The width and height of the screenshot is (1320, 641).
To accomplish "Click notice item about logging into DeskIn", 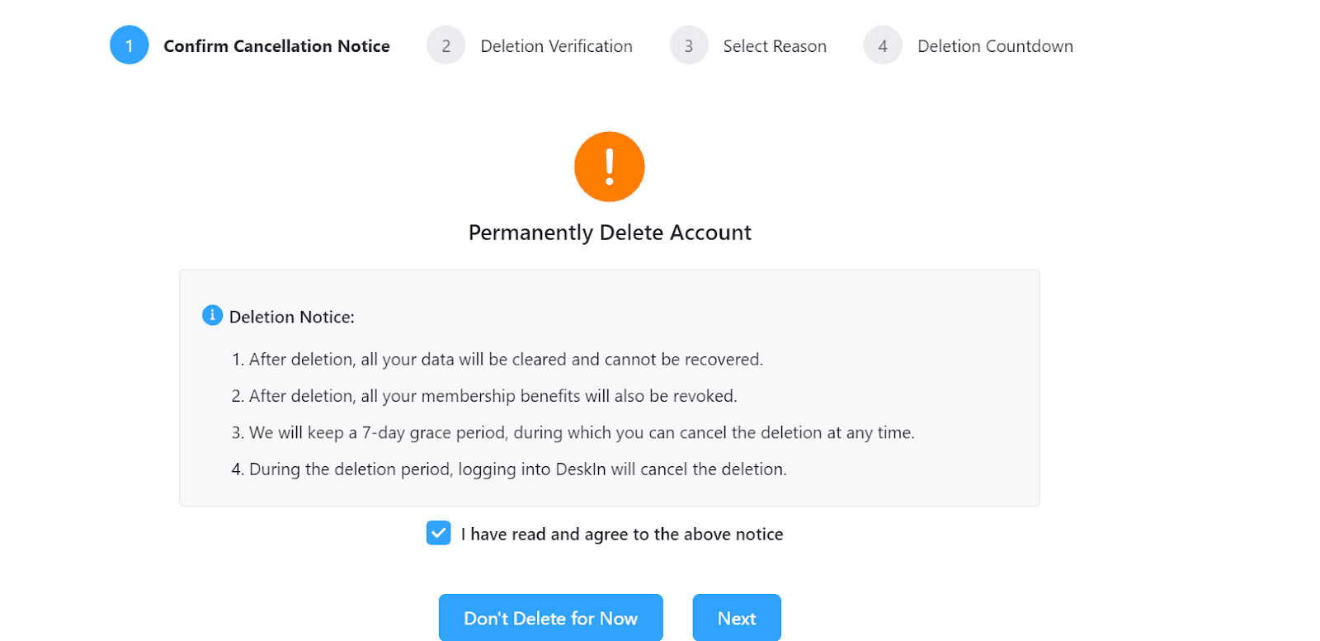I will point(509,469).
